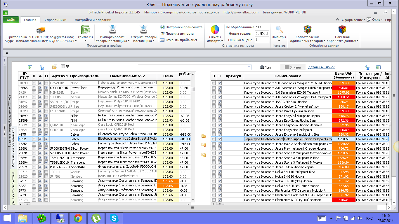Image resolution: width=399 pixels, height=224 pixels.
Task: Tick the В checkbox for JABRA 2045 row
Action: (214, 102)
